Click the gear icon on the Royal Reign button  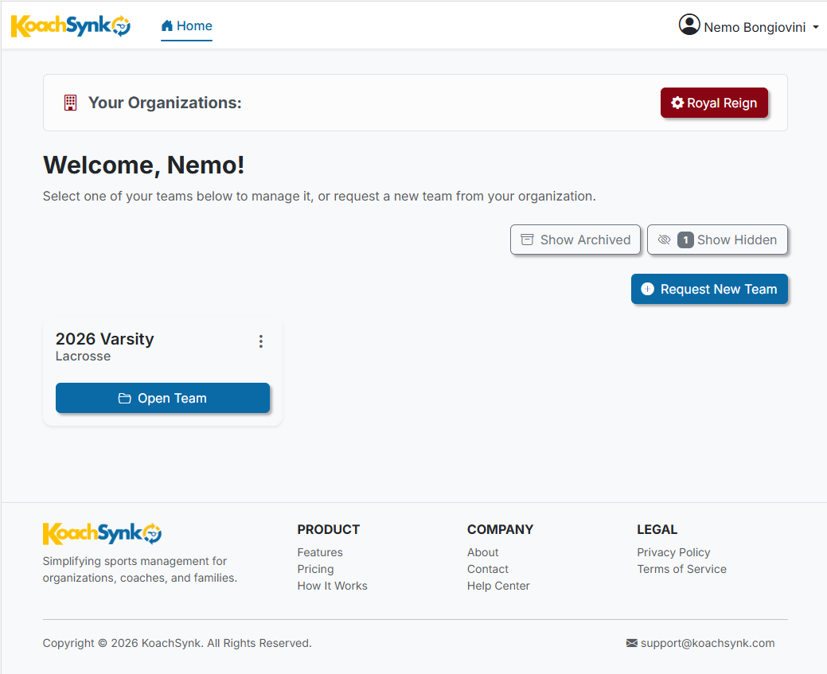point(677,103)
